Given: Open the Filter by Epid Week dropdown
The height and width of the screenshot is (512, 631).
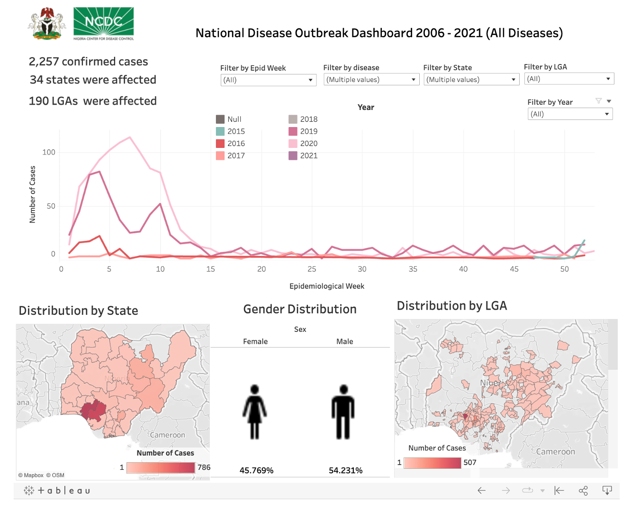Looking at the screenshot, I should point(268,80).
